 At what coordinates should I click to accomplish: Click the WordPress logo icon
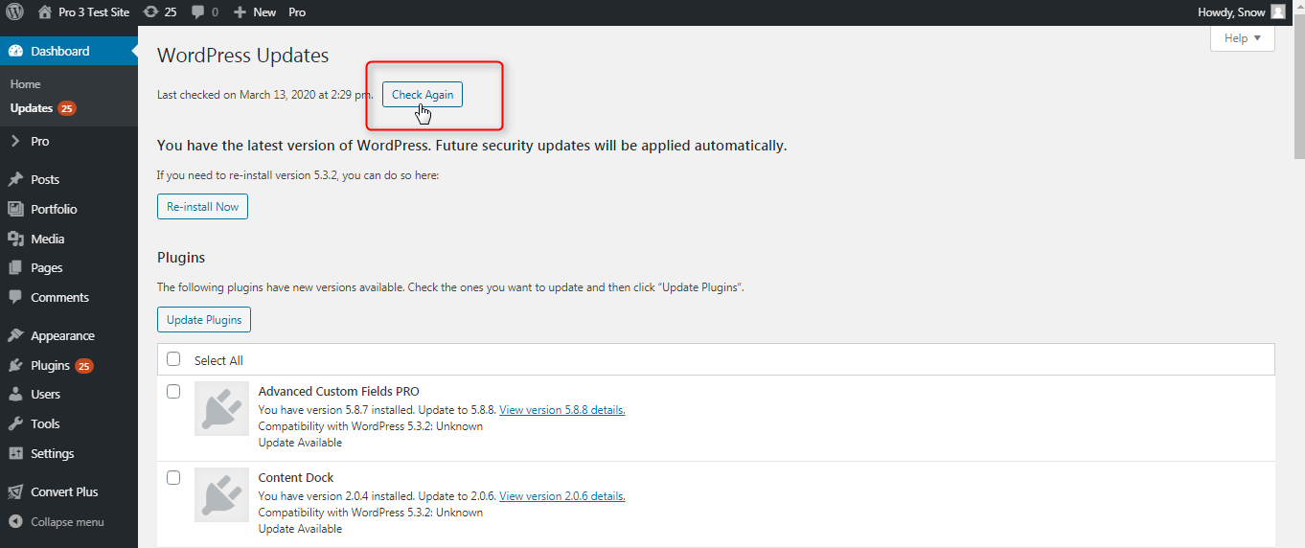15,12
